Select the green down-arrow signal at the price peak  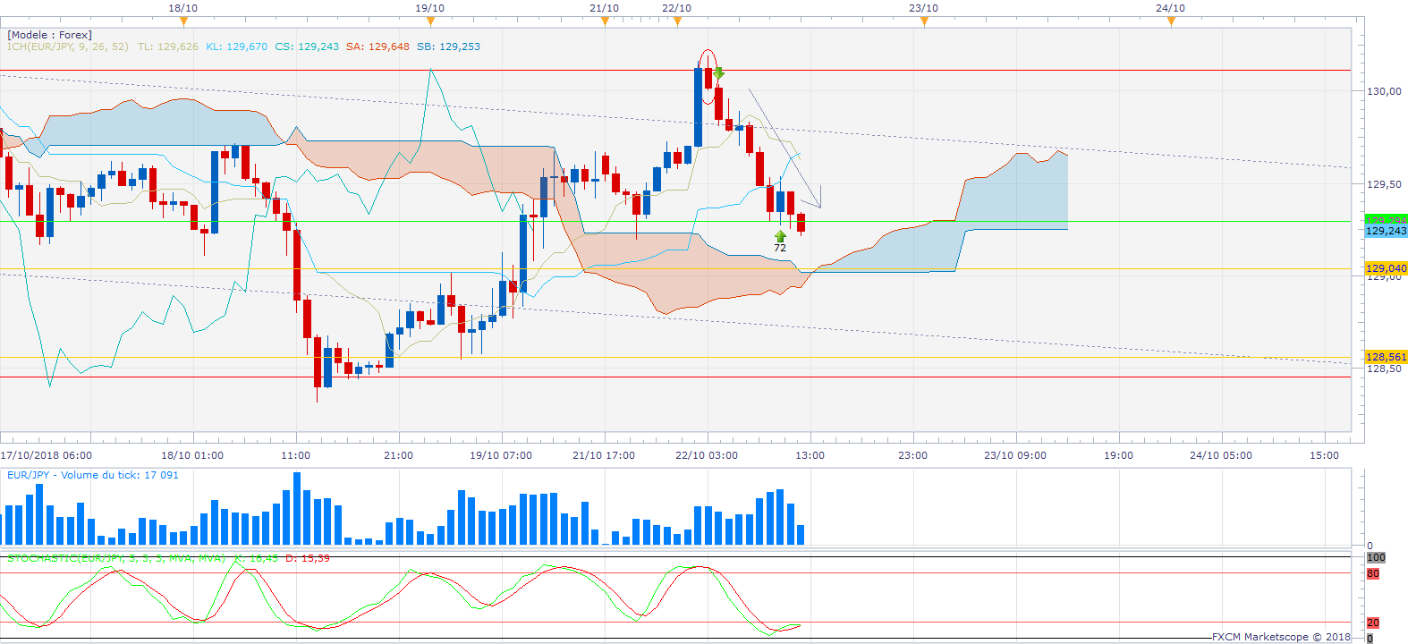point(718,72)
